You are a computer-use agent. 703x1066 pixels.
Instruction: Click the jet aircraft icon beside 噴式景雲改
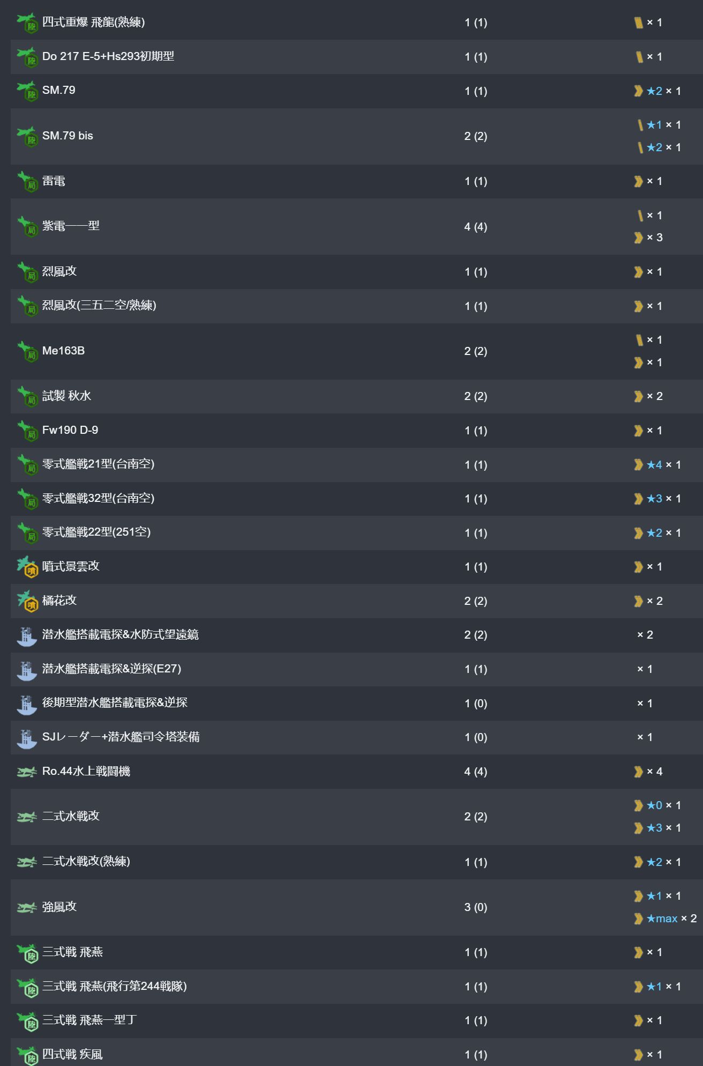[27, 567]
